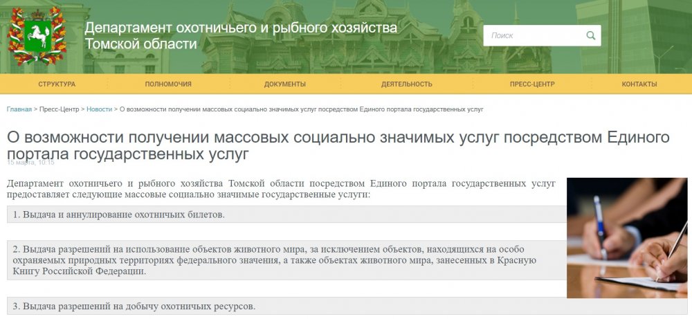Open the photo of hands signing documents
The height and width of the screenshot is (319, 692).
(627, 237)
